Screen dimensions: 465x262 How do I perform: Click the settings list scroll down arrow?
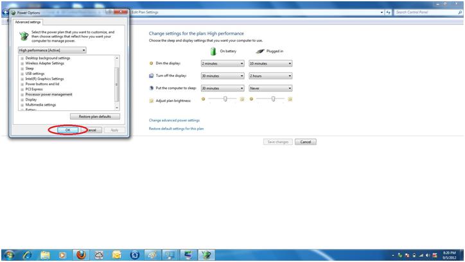tap(117, 108)
